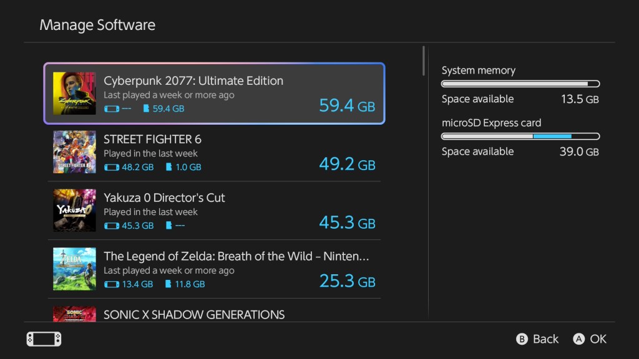This screenshot has height=359, width=639.
Task: Click the console icon showing 13.4 GB for Zelda
Action: click(x=110, y=284)
